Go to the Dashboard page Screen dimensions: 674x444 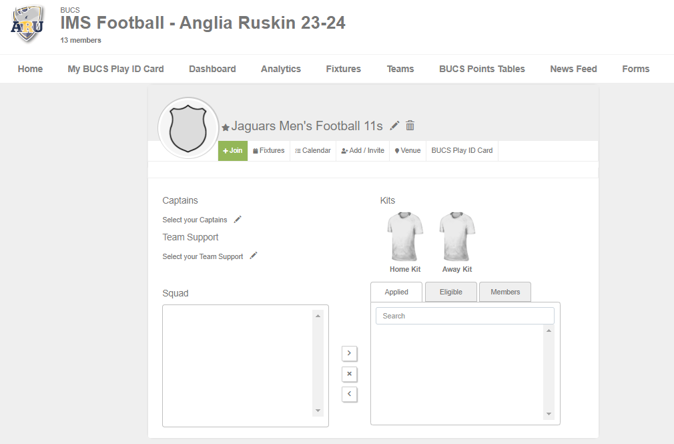point(212,69)
